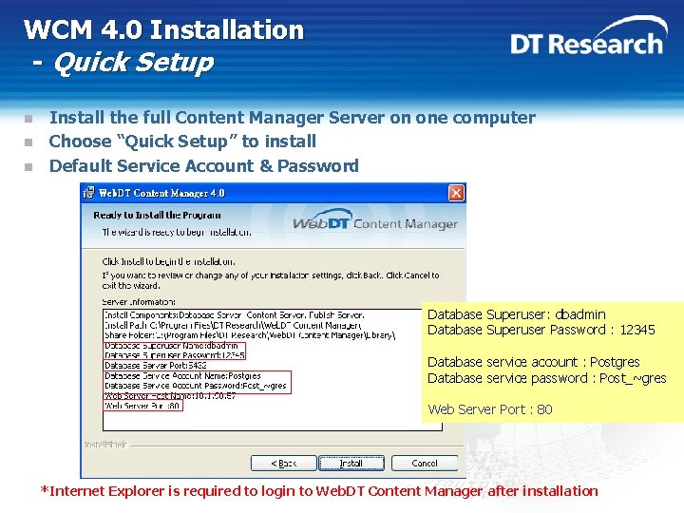Click 'Database service account : Postgres' in yellow note
The image size is (684, 513).
pyautogui.click(x=534, y=362)
